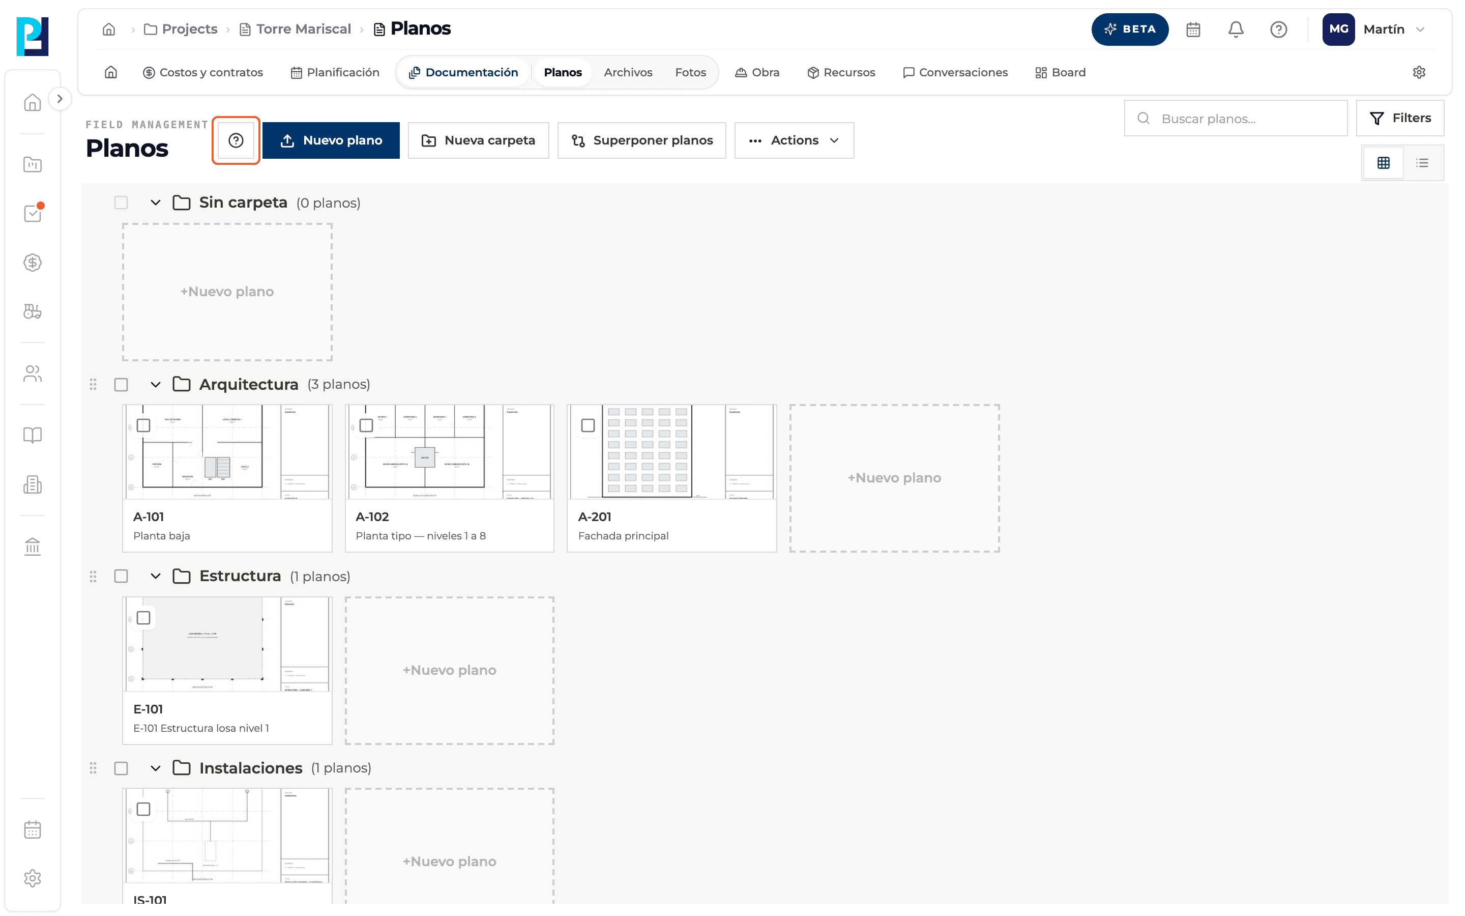Switch to grid view
The image size is (1465, 916).
(1383, 162)
